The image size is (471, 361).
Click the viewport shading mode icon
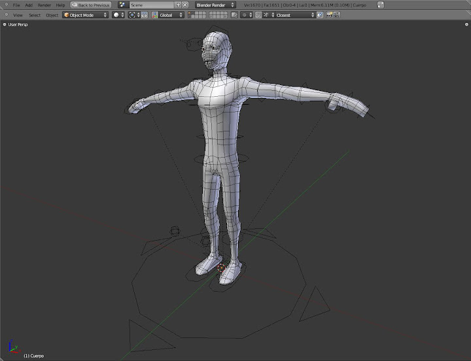[118, 14]
